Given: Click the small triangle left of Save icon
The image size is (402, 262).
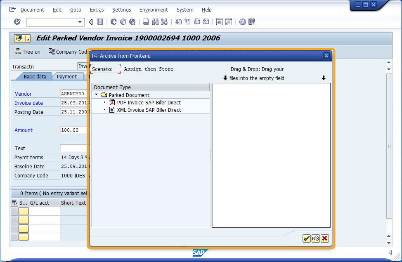Looking at the screenshot, I should point(91,22).
